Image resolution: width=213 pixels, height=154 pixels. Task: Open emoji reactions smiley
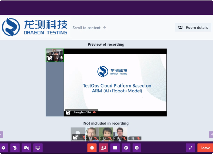[137, 148]
